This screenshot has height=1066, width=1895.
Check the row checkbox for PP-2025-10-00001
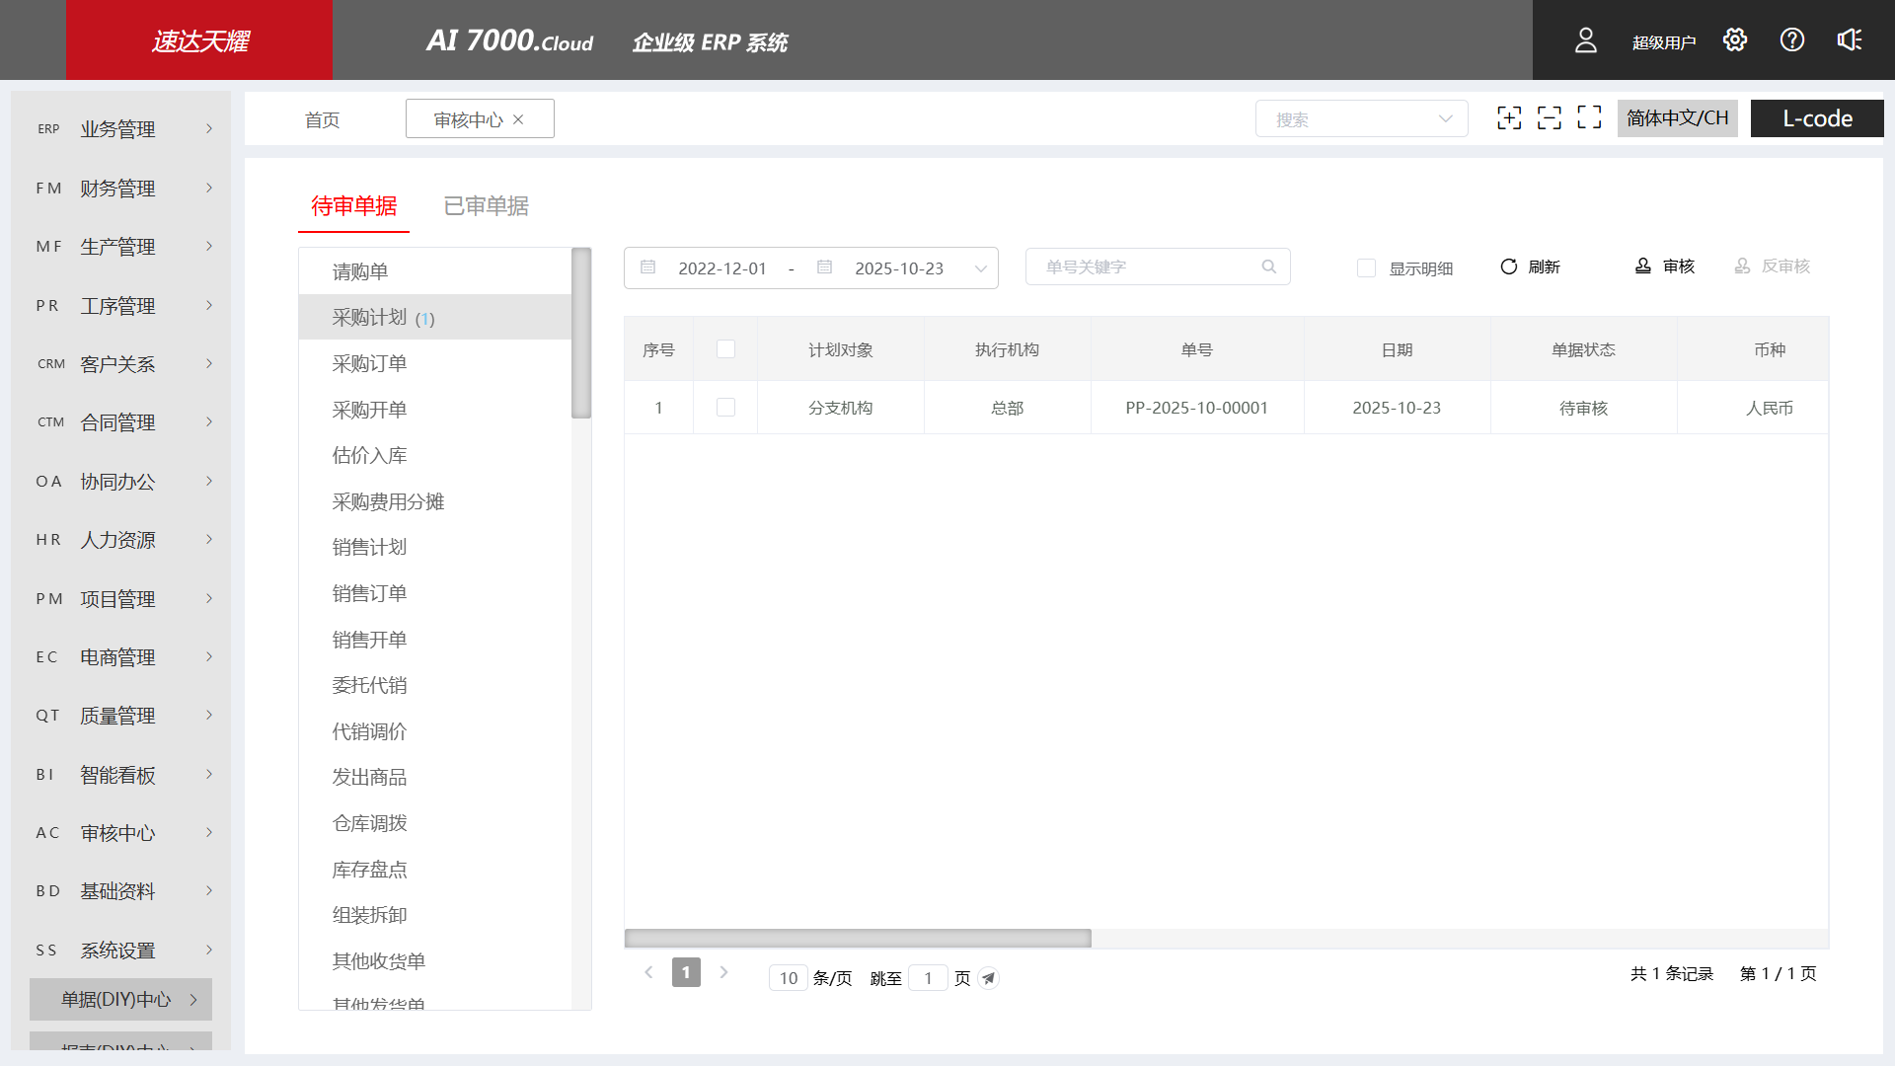pyautogui.click(x=726, y=407)
